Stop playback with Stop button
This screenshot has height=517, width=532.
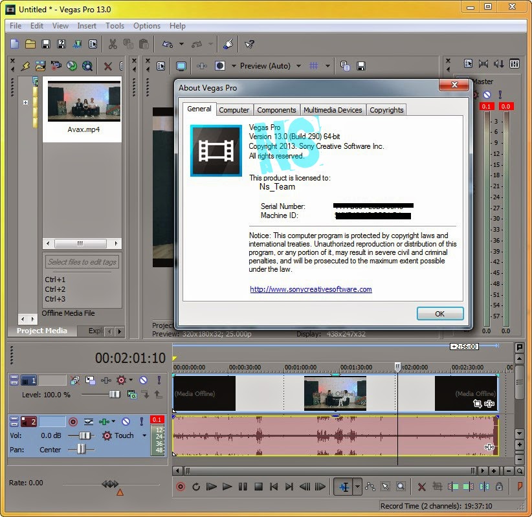pyautogui.click(x=258, y=487)
